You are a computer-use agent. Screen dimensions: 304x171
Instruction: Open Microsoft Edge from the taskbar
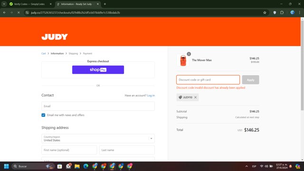tap(86, 166)
